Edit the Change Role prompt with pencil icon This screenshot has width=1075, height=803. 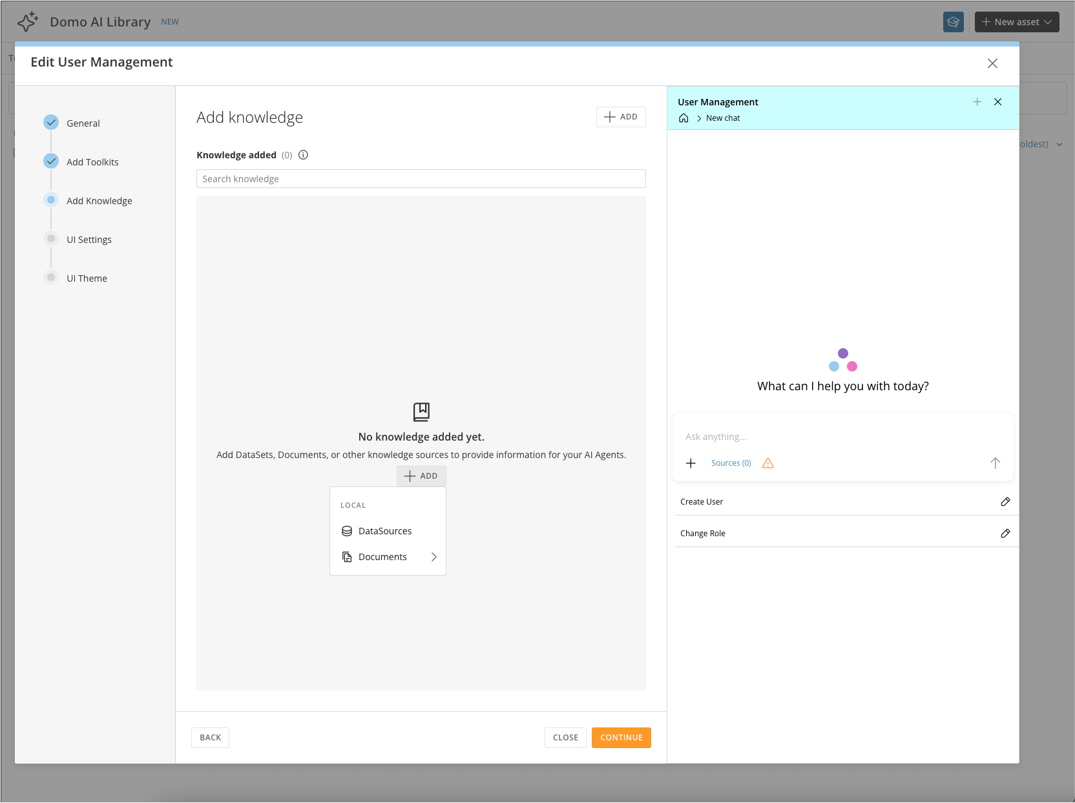pyautogui.click(x=1005, y=534)
